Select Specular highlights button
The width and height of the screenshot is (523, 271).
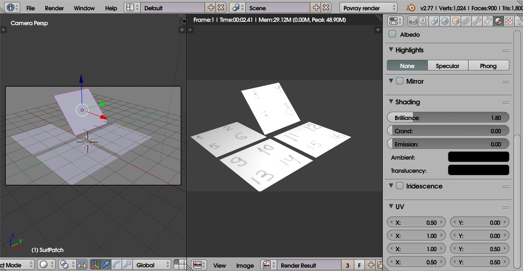pyautogui.click(x=448, y=66)
